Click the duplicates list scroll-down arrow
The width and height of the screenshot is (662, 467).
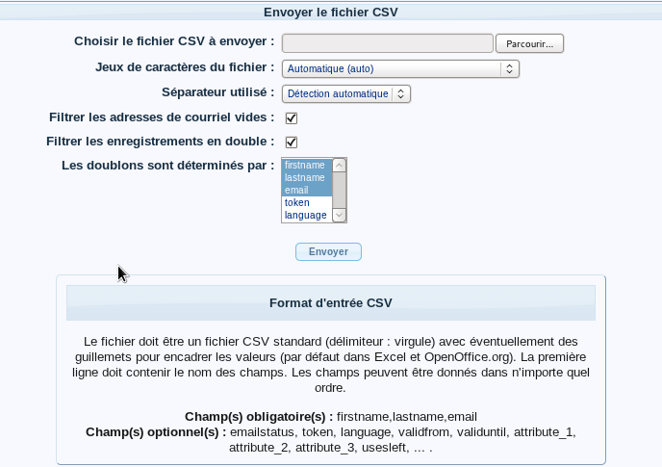click(340, 217)
